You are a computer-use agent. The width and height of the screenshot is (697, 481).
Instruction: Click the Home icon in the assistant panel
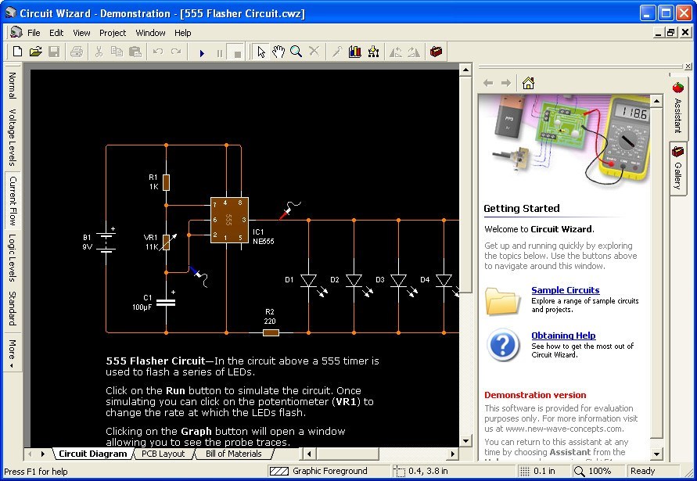[528, 82]
